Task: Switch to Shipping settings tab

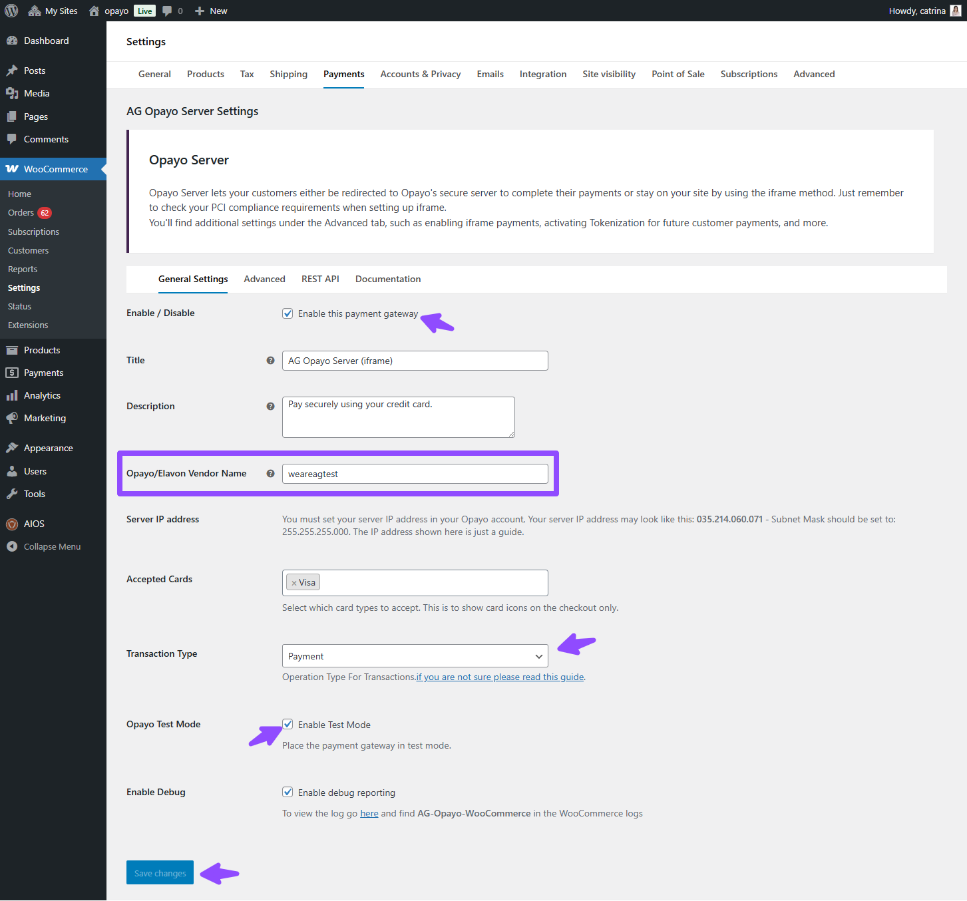Action: point(288,74)
